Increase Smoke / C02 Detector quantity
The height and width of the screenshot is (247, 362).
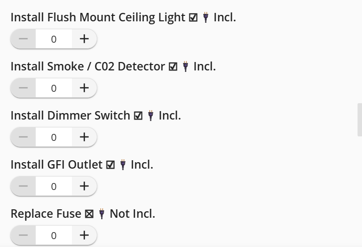84,88
